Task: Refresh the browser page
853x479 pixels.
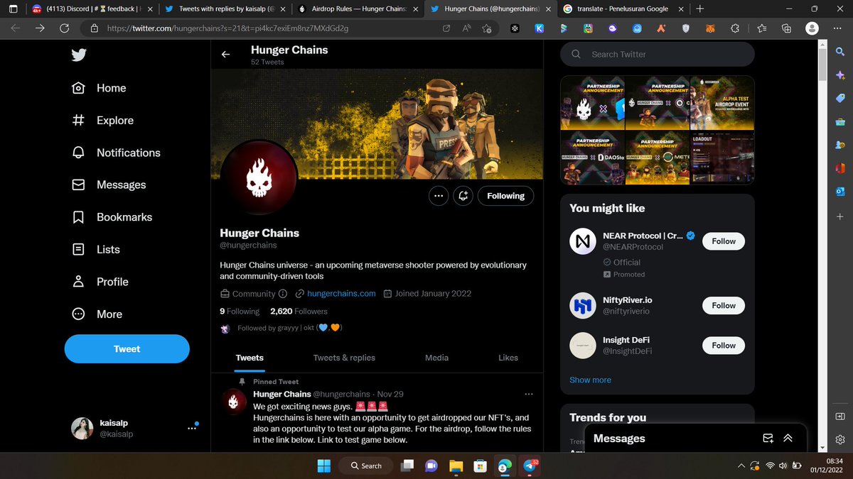Action: (65, 28)
